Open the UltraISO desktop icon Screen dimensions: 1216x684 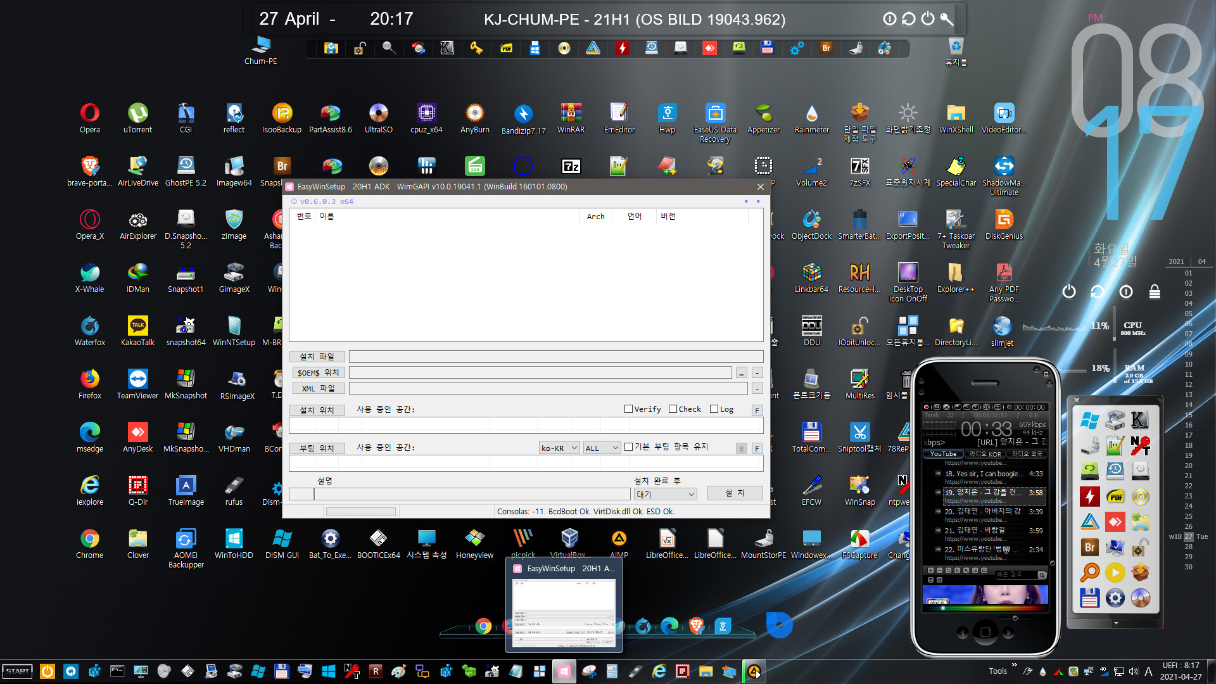pyautogui.click(x=378, y=118)
